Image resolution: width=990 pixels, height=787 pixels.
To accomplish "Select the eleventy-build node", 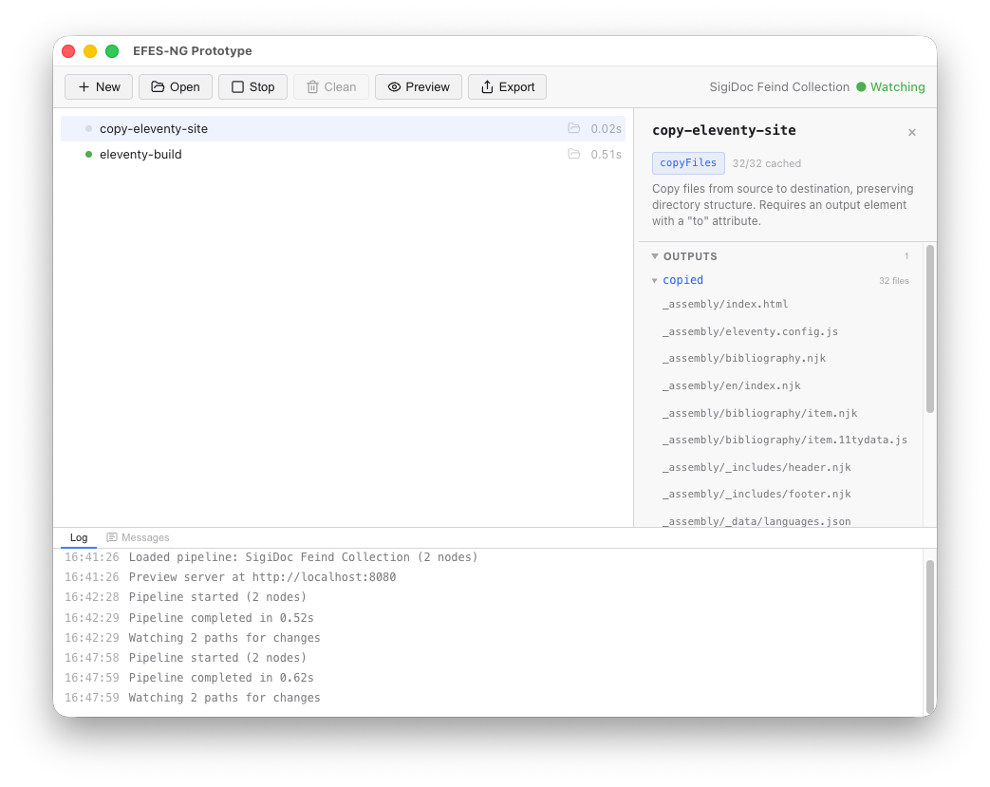I will coord(140,154).
